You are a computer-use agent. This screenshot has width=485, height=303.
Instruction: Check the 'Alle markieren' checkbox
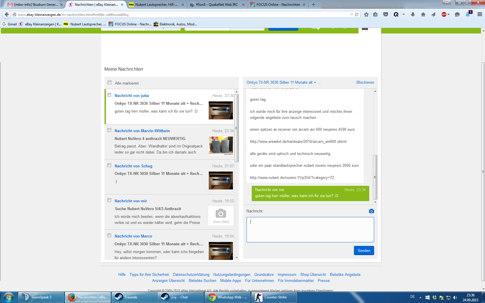(x=109, y=83)
